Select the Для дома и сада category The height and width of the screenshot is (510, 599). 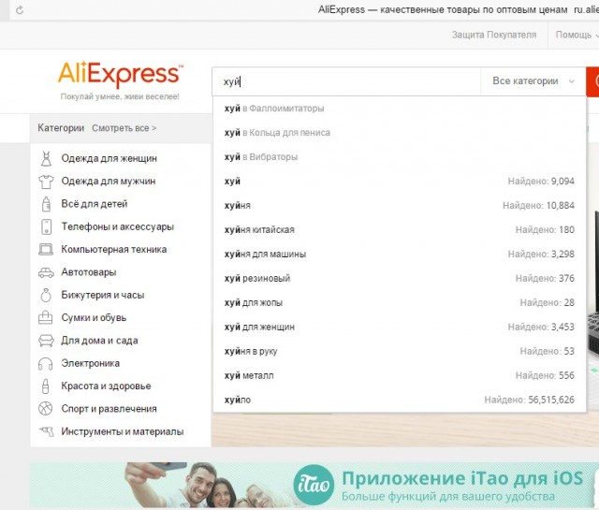point(99,341)
